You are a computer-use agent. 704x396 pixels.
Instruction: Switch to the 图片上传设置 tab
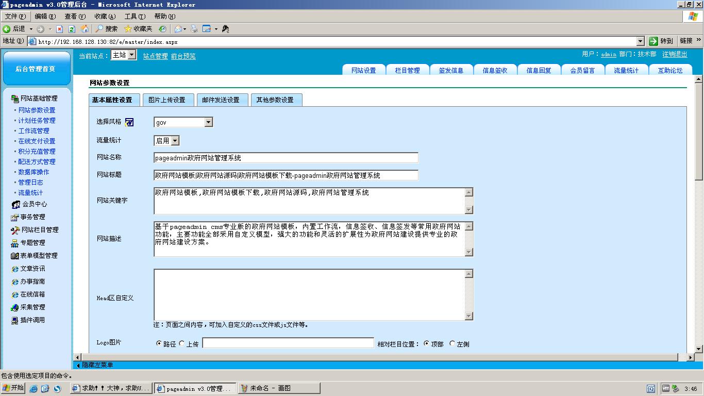tap(166, 100)
